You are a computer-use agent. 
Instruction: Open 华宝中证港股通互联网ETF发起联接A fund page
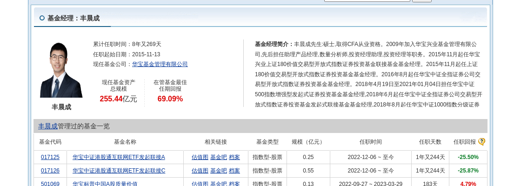(x=119, y=157)
